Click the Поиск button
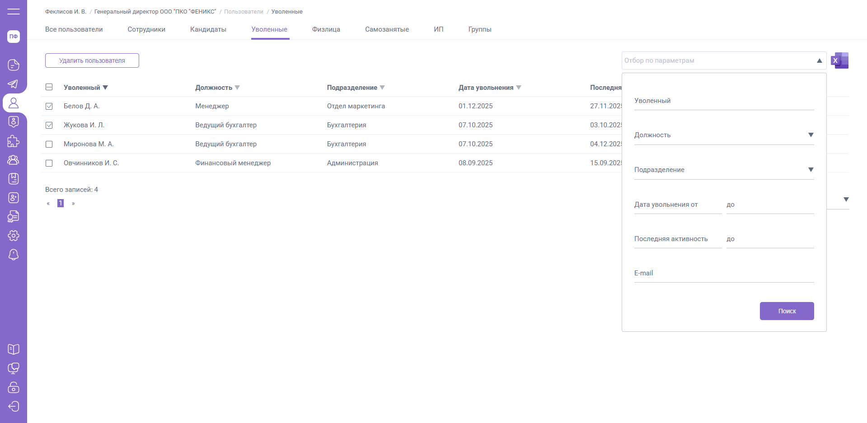Image resolution: width=867 pixels, height=423 pixels. click(x=787, y=311)
